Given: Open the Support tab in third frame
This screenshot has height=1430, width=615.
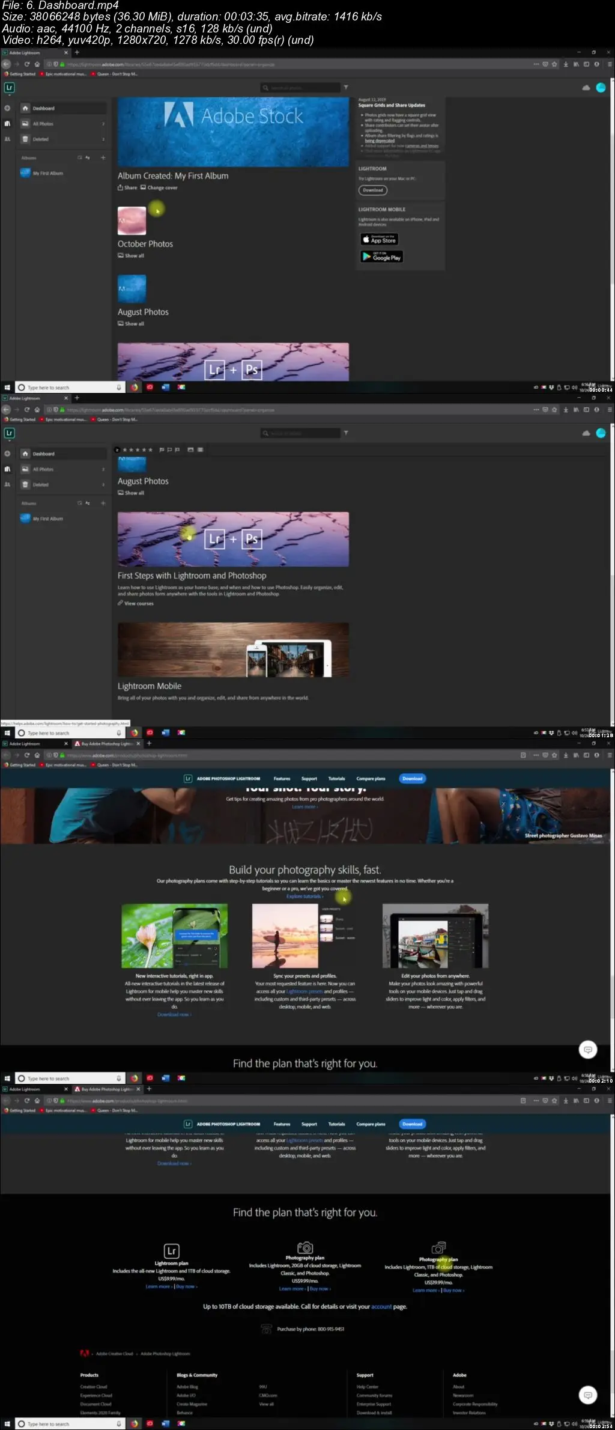Looking at the screenshot, I should point(309,778).
